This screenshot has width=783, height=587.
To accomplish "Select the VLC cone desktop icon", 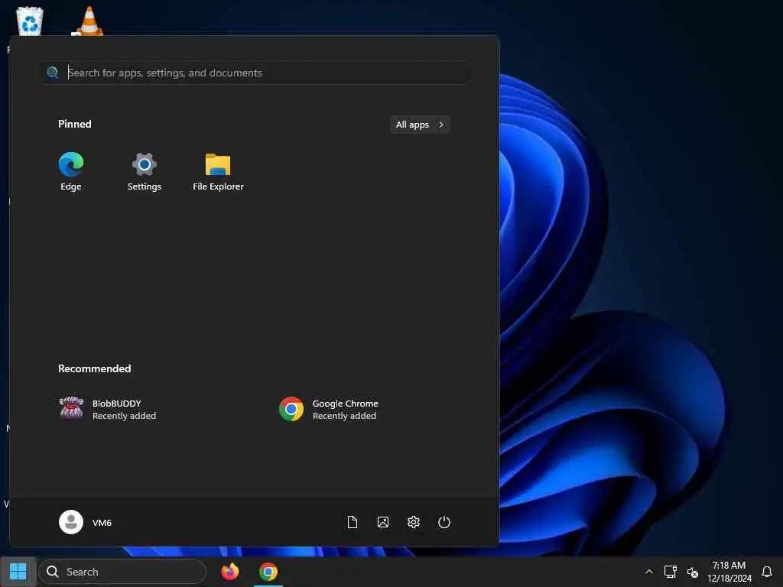I will click(89, 21).
